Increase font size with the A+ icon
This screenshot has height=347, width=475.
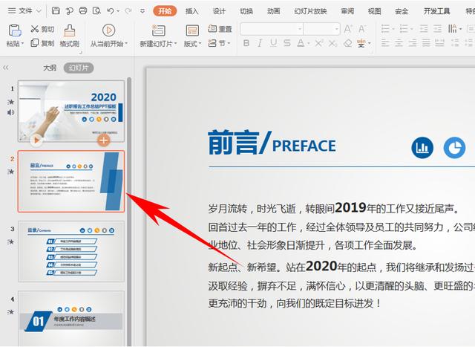(348, 29)
